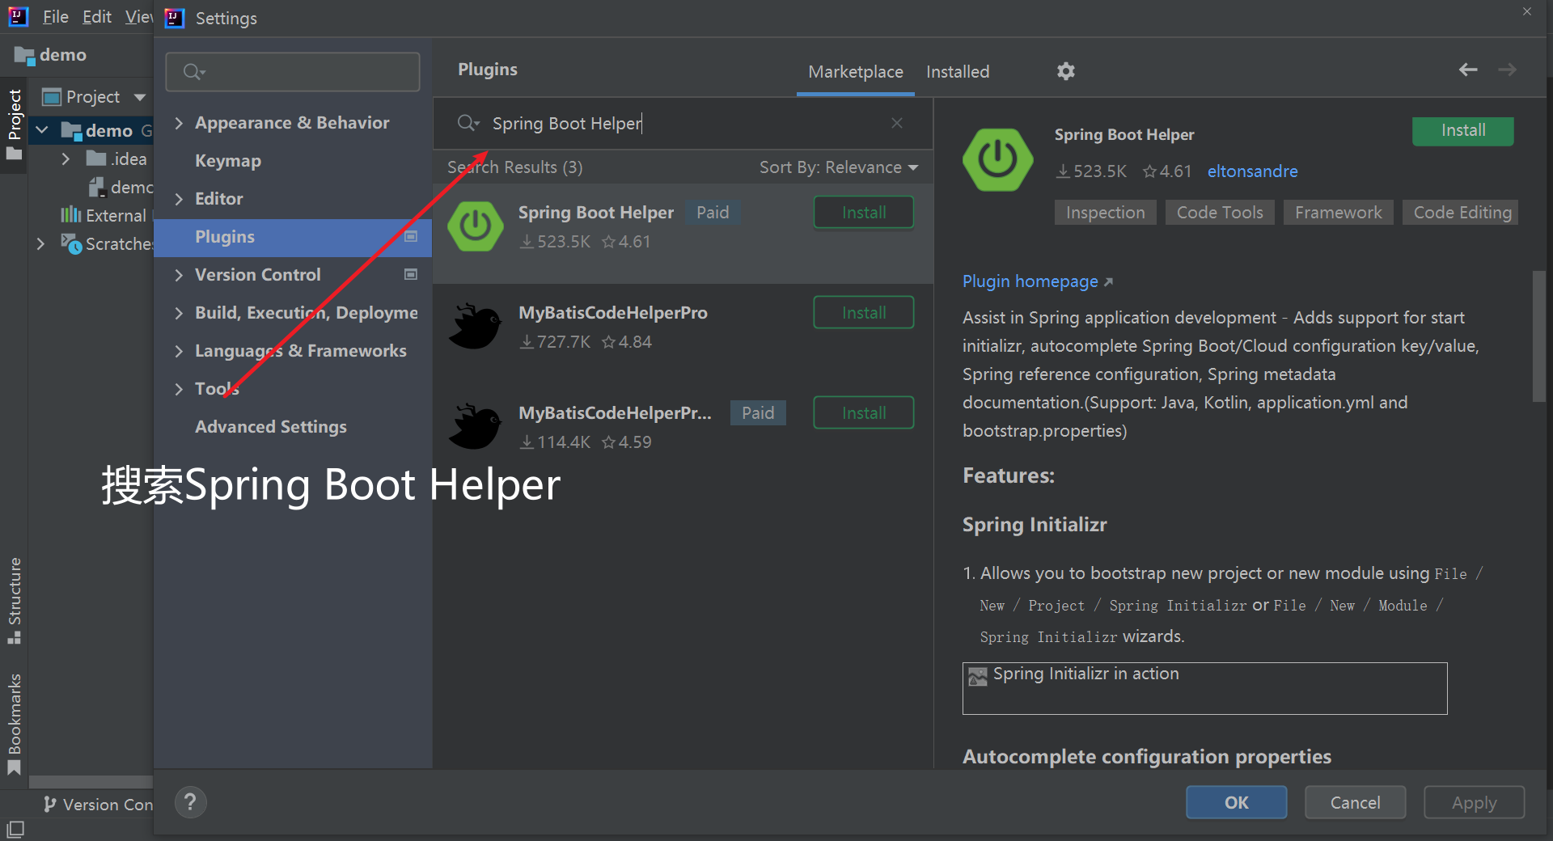Cancel the Settings dialog

coord(1355,802)
